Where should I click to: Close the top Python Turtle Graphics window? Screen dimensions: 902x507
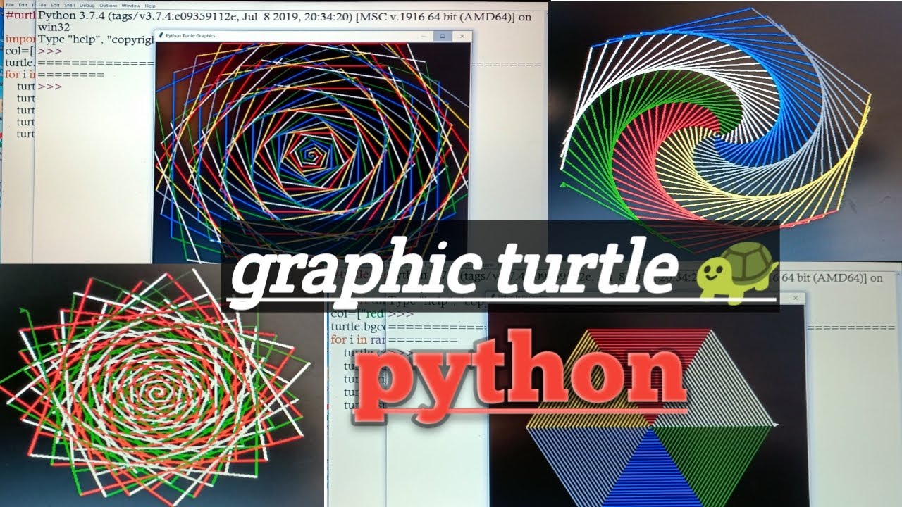point(462,36)
